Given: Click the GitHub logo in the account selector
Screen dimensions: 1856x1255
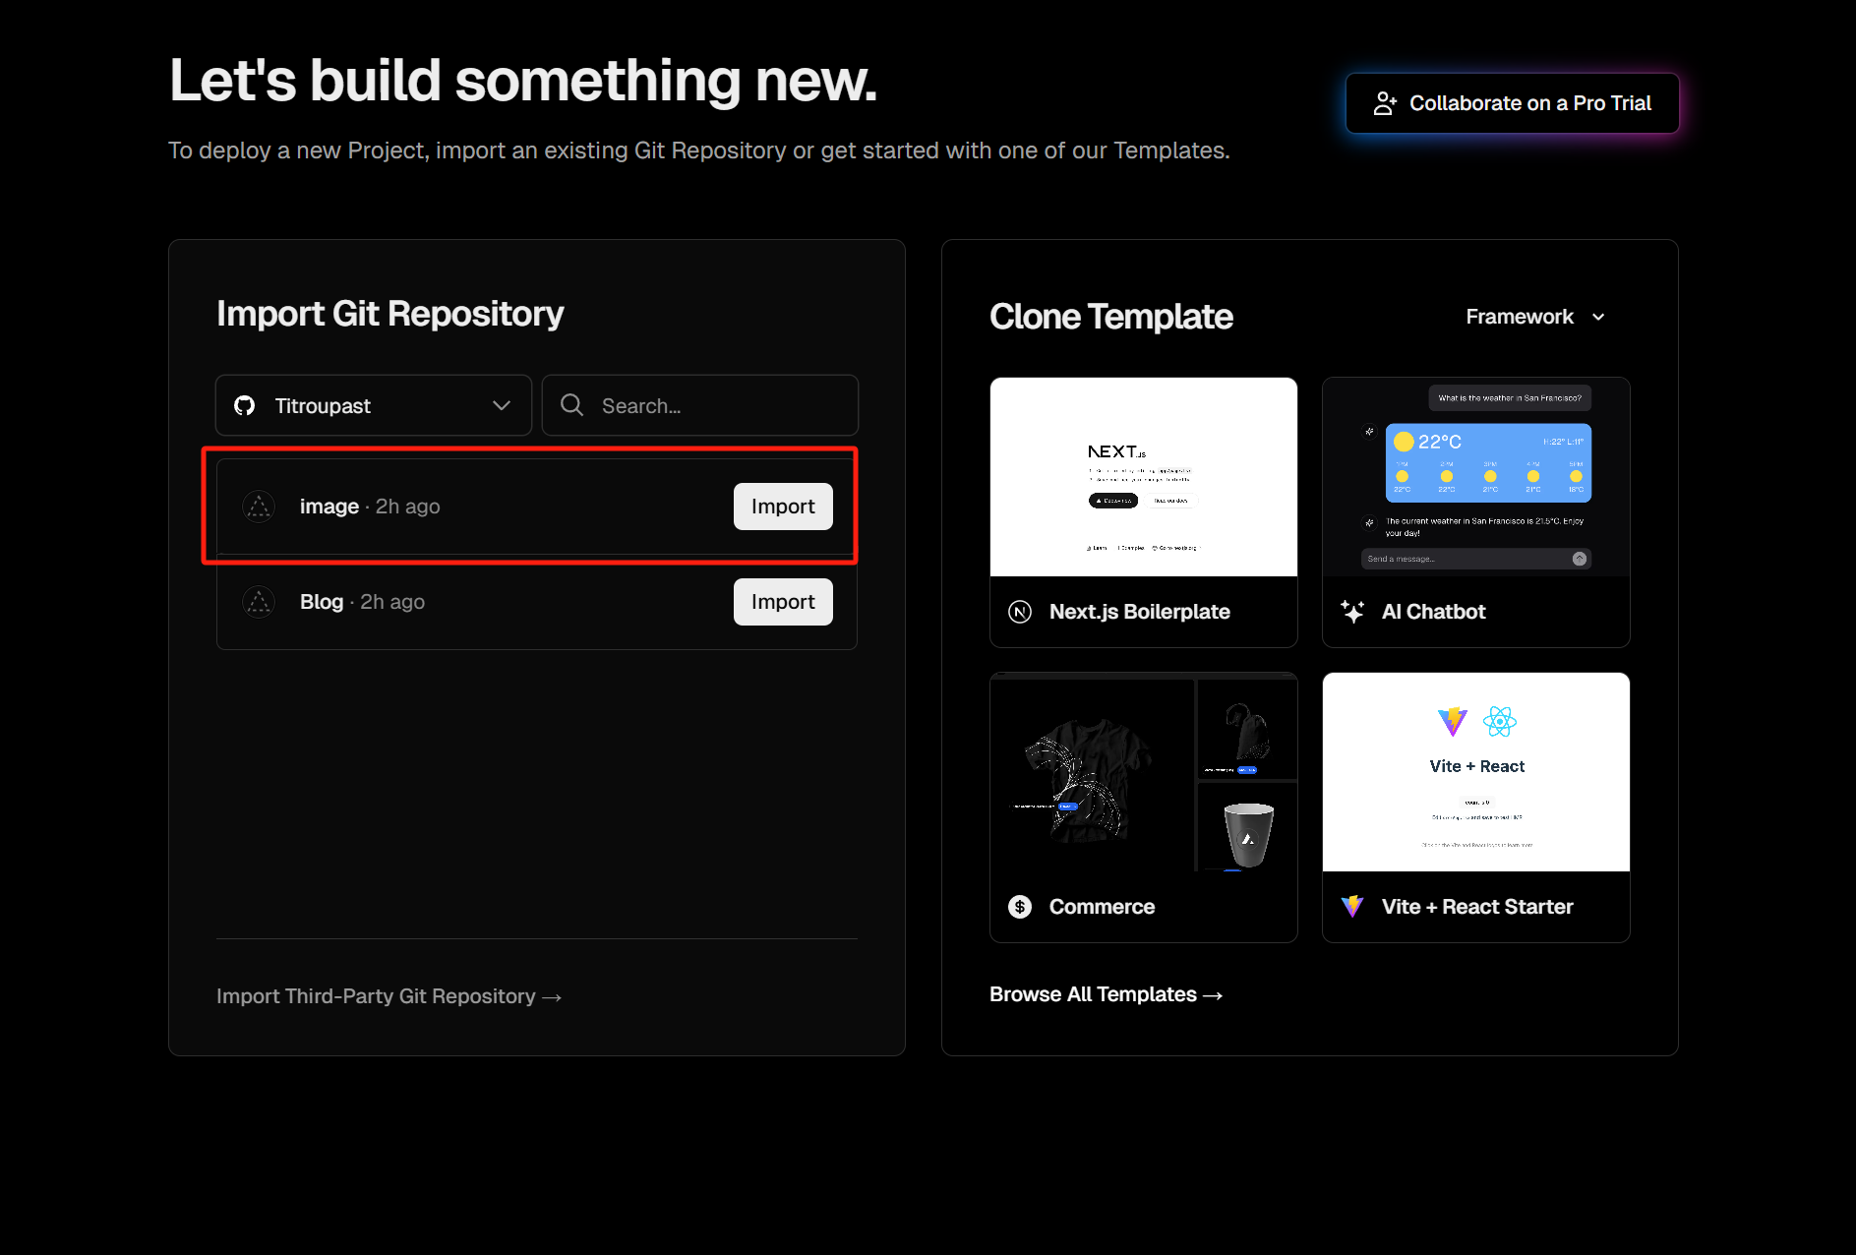Looking at the screenshot, I should coord(245,405).
